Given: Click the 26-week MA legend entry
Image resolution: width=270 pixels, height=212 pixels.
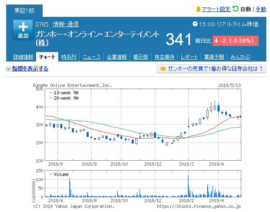Looking at the screenshot, I should pos(64,98).
